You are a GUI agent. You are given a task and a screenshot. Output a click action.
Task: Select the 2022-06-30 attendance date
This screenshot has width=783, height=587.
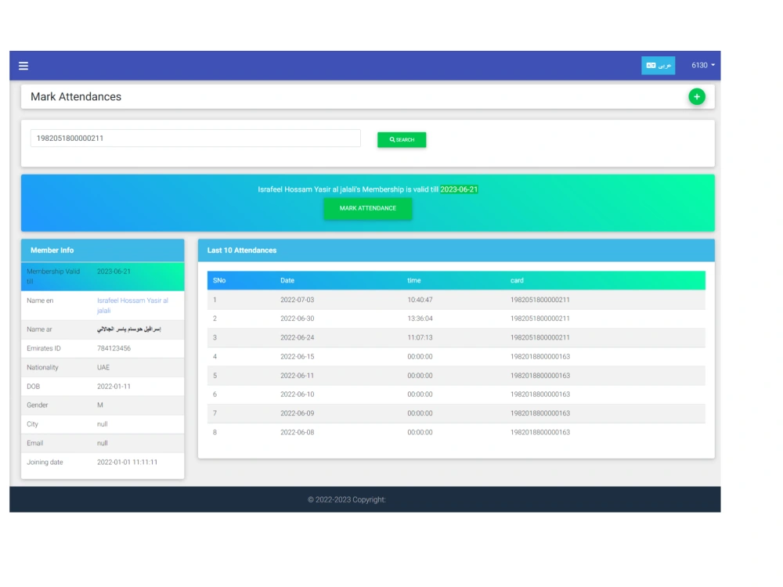click(x=297, y=319)
